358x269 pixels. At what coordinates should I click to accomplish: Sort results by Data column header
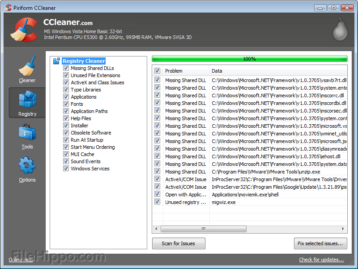[278, 71]
